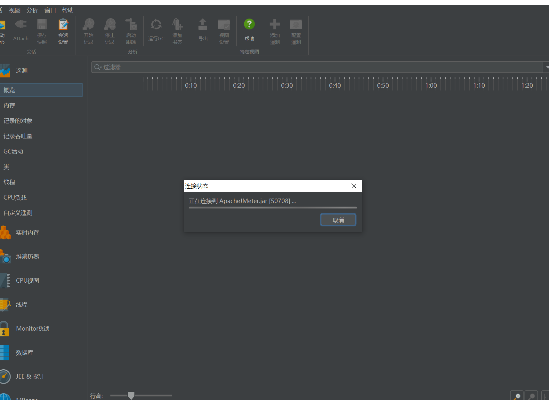Click the 0:10 timeline mark
549x400 pixels.
point(191,85)
